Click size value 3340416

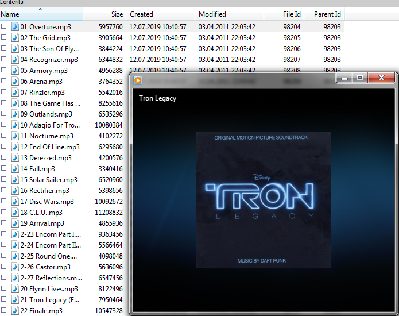(x=110, y=169)
